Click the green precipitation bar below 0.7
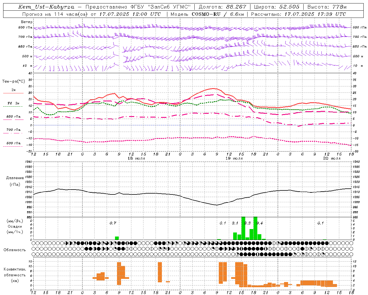 pos(117,238)
